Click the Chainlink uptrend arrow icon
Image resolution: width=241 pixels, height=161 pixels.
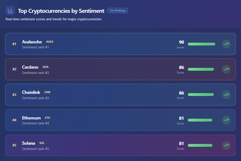coord(226,95)
